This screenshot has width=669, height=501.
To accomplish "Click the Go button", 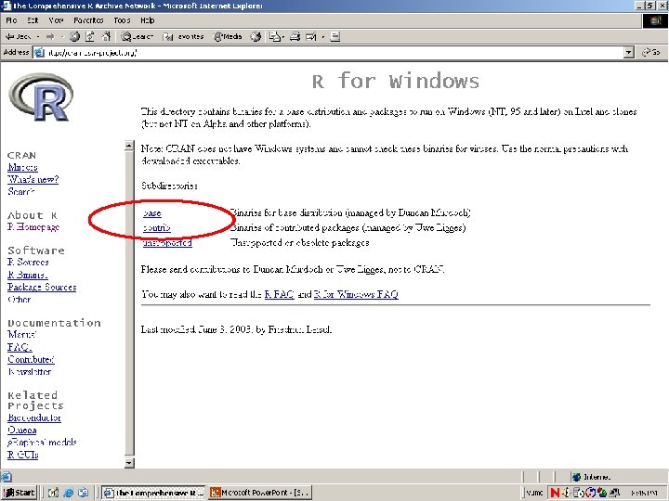I will [651, 52].
